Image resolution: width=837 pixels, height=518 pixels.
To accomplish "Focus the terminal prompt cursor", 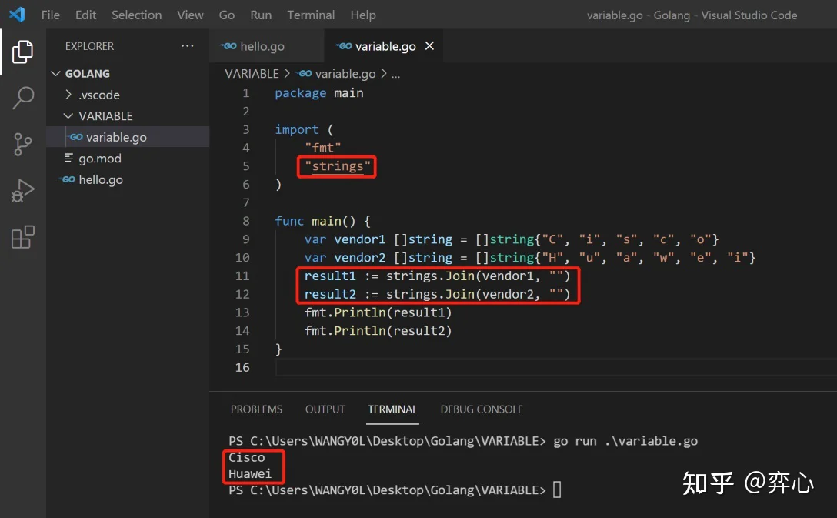I will (x=557, y=490).
